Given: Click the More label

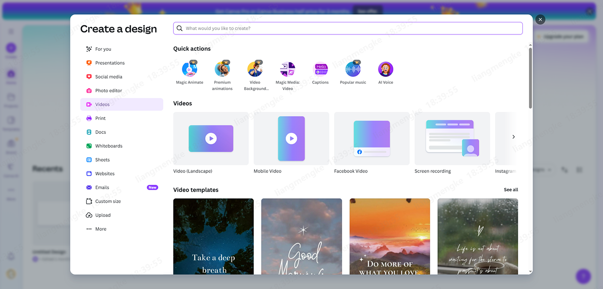Looking at the screenshot, I should point(101,229).
